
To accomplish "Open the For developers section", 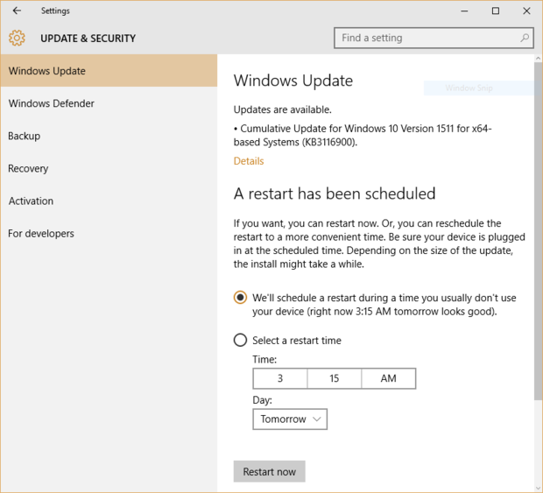I will point(109,233).
